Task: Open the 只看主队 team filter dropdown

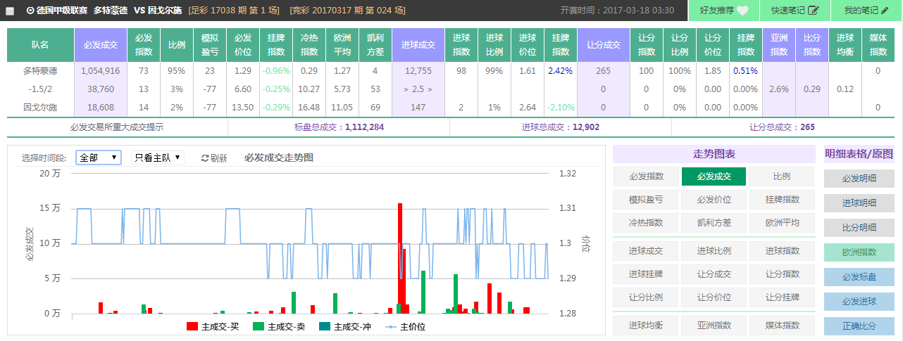Action: tap(157, 157)
